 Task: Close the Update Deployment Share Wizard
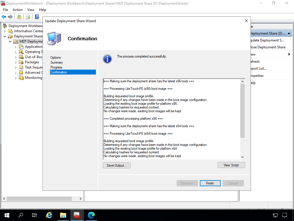[x=246, y=21]
